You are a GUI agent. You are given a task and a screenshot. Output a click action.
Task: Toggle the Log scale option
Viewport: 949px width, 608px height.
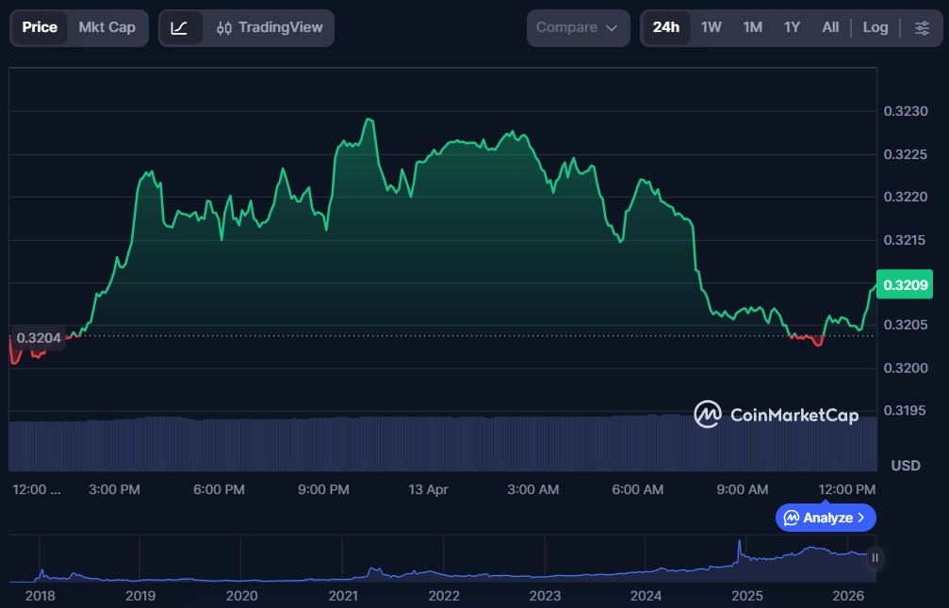875,28
